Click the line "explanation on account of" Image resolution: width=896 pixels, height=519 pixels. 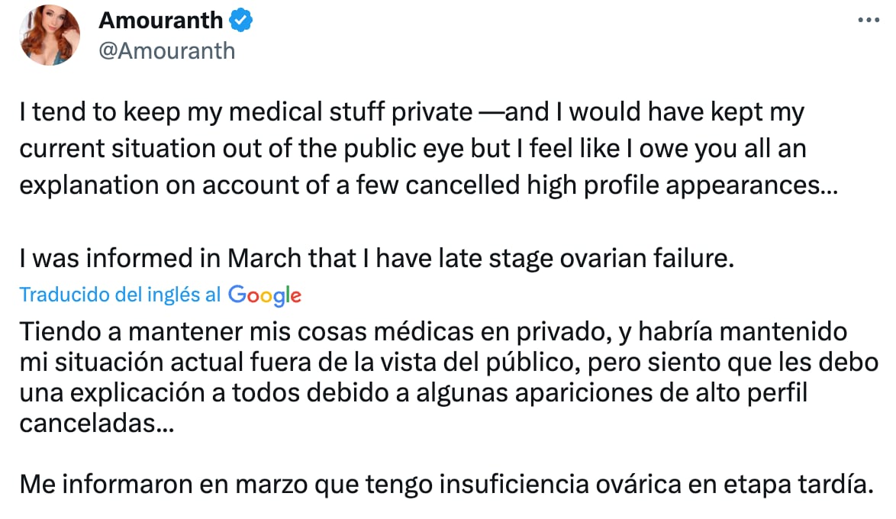coord(427,186)
